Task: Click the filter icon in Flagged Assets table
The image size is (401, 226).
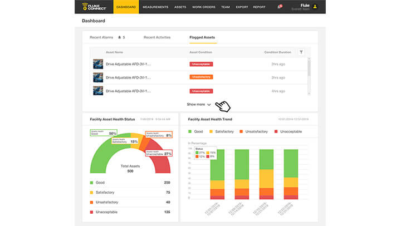Action: (x=301, y=52)
